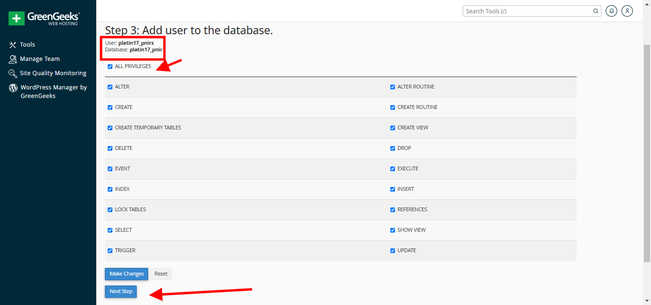Click the WordPress logo icon
Viewport: 651px width, 305px height.
[x=13, y=88]
